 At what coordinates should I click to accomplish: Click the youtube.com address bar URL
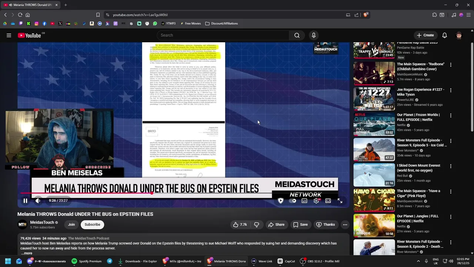click(140, 15)
